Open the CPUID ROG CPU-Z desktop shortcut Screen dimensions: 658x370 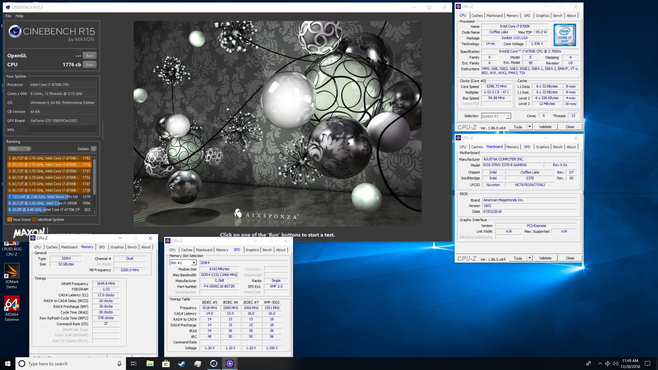point(12,249)
